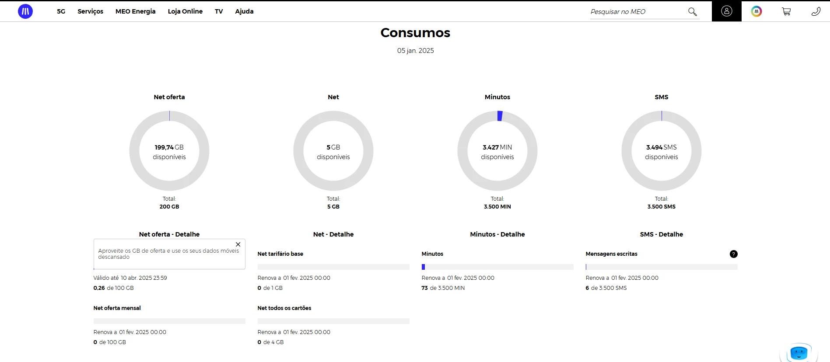This screenshot has width=830, height=362.
Task: Click the Minutos - Detalhe heading
Action: [x=497, y=234]
